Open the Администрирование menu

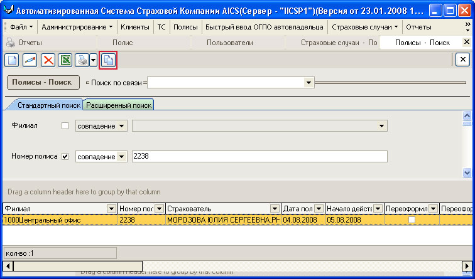pyautogui.click(x=77, y=27)
